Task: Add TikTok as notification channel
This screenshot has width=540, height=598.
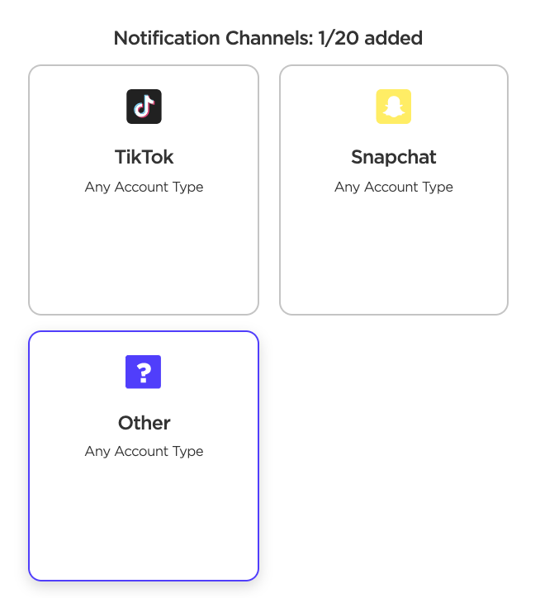Action: pyautogui.click(x=144, y=190)
